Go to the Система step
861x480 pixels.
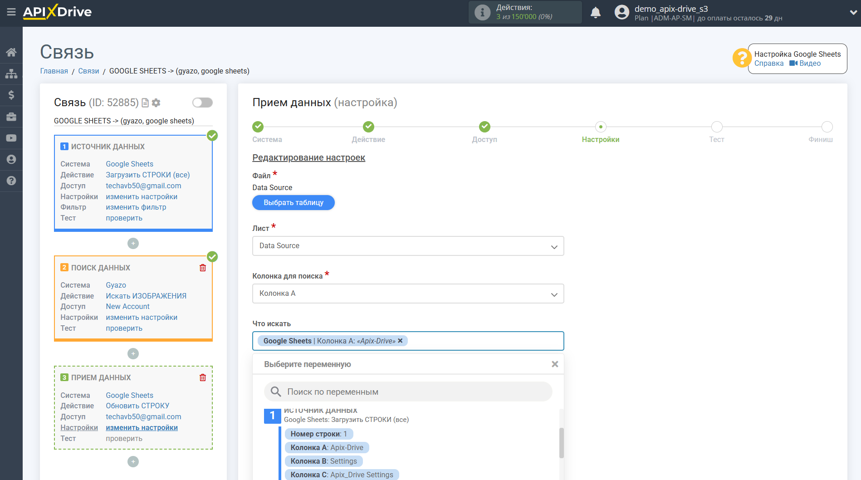tap(258, 127)
